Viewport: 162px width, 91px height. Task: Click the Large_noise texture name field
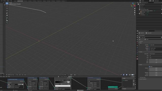click(151, 37)
